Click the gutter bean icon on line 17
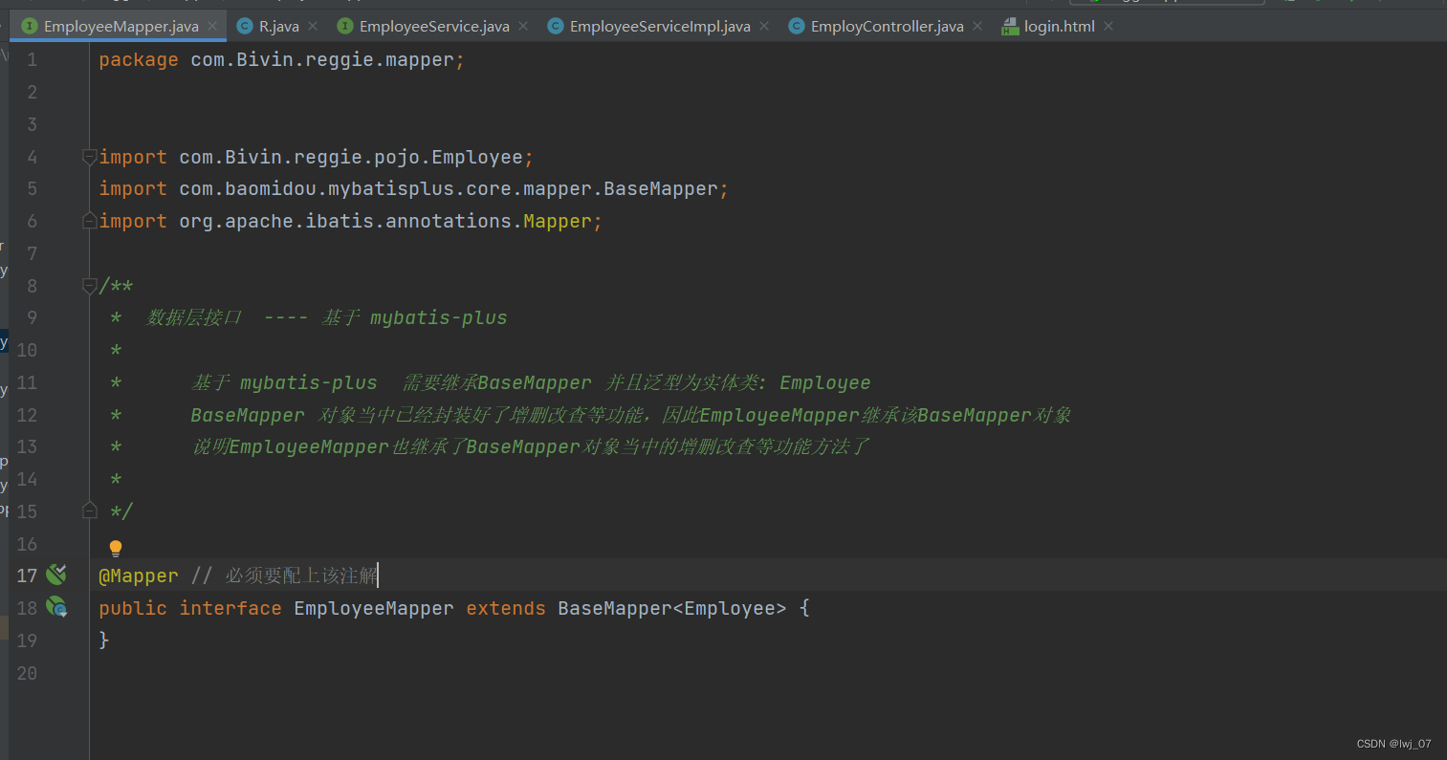This screenshot has height=760, width=1447. [x=56, y=575]
